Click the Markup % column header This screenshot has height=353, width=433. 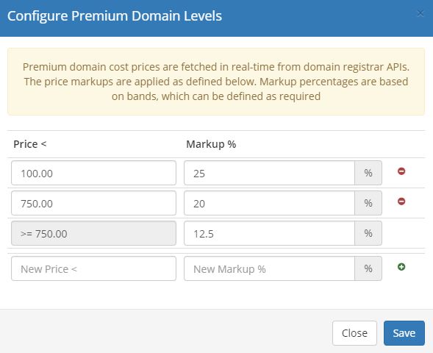point(211,144)
